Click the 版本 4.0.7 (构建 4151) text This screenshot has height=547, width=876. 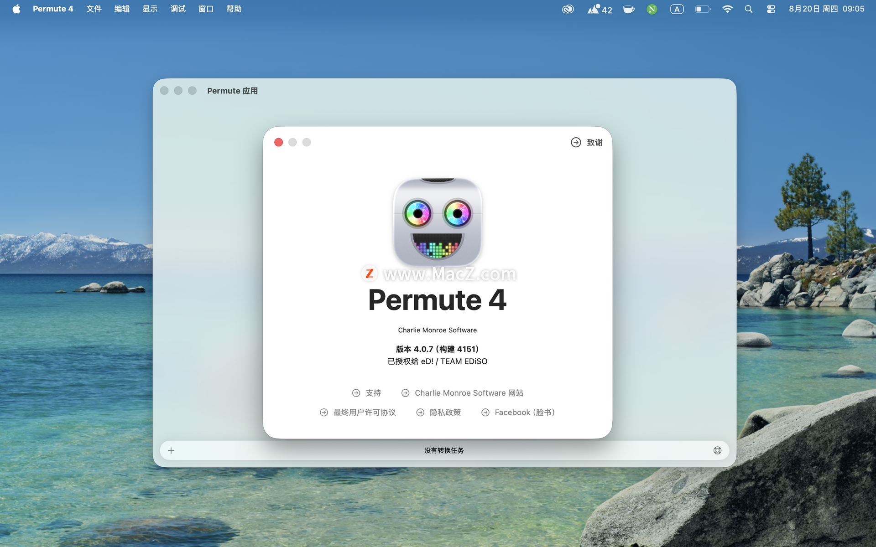coord(438,349)
